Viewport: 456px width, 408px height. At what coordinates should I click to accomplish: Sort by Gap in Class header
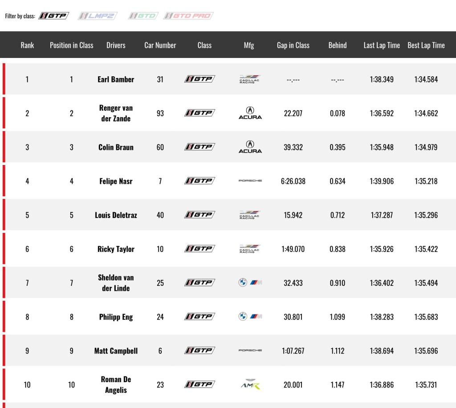(x=293, y=45)
